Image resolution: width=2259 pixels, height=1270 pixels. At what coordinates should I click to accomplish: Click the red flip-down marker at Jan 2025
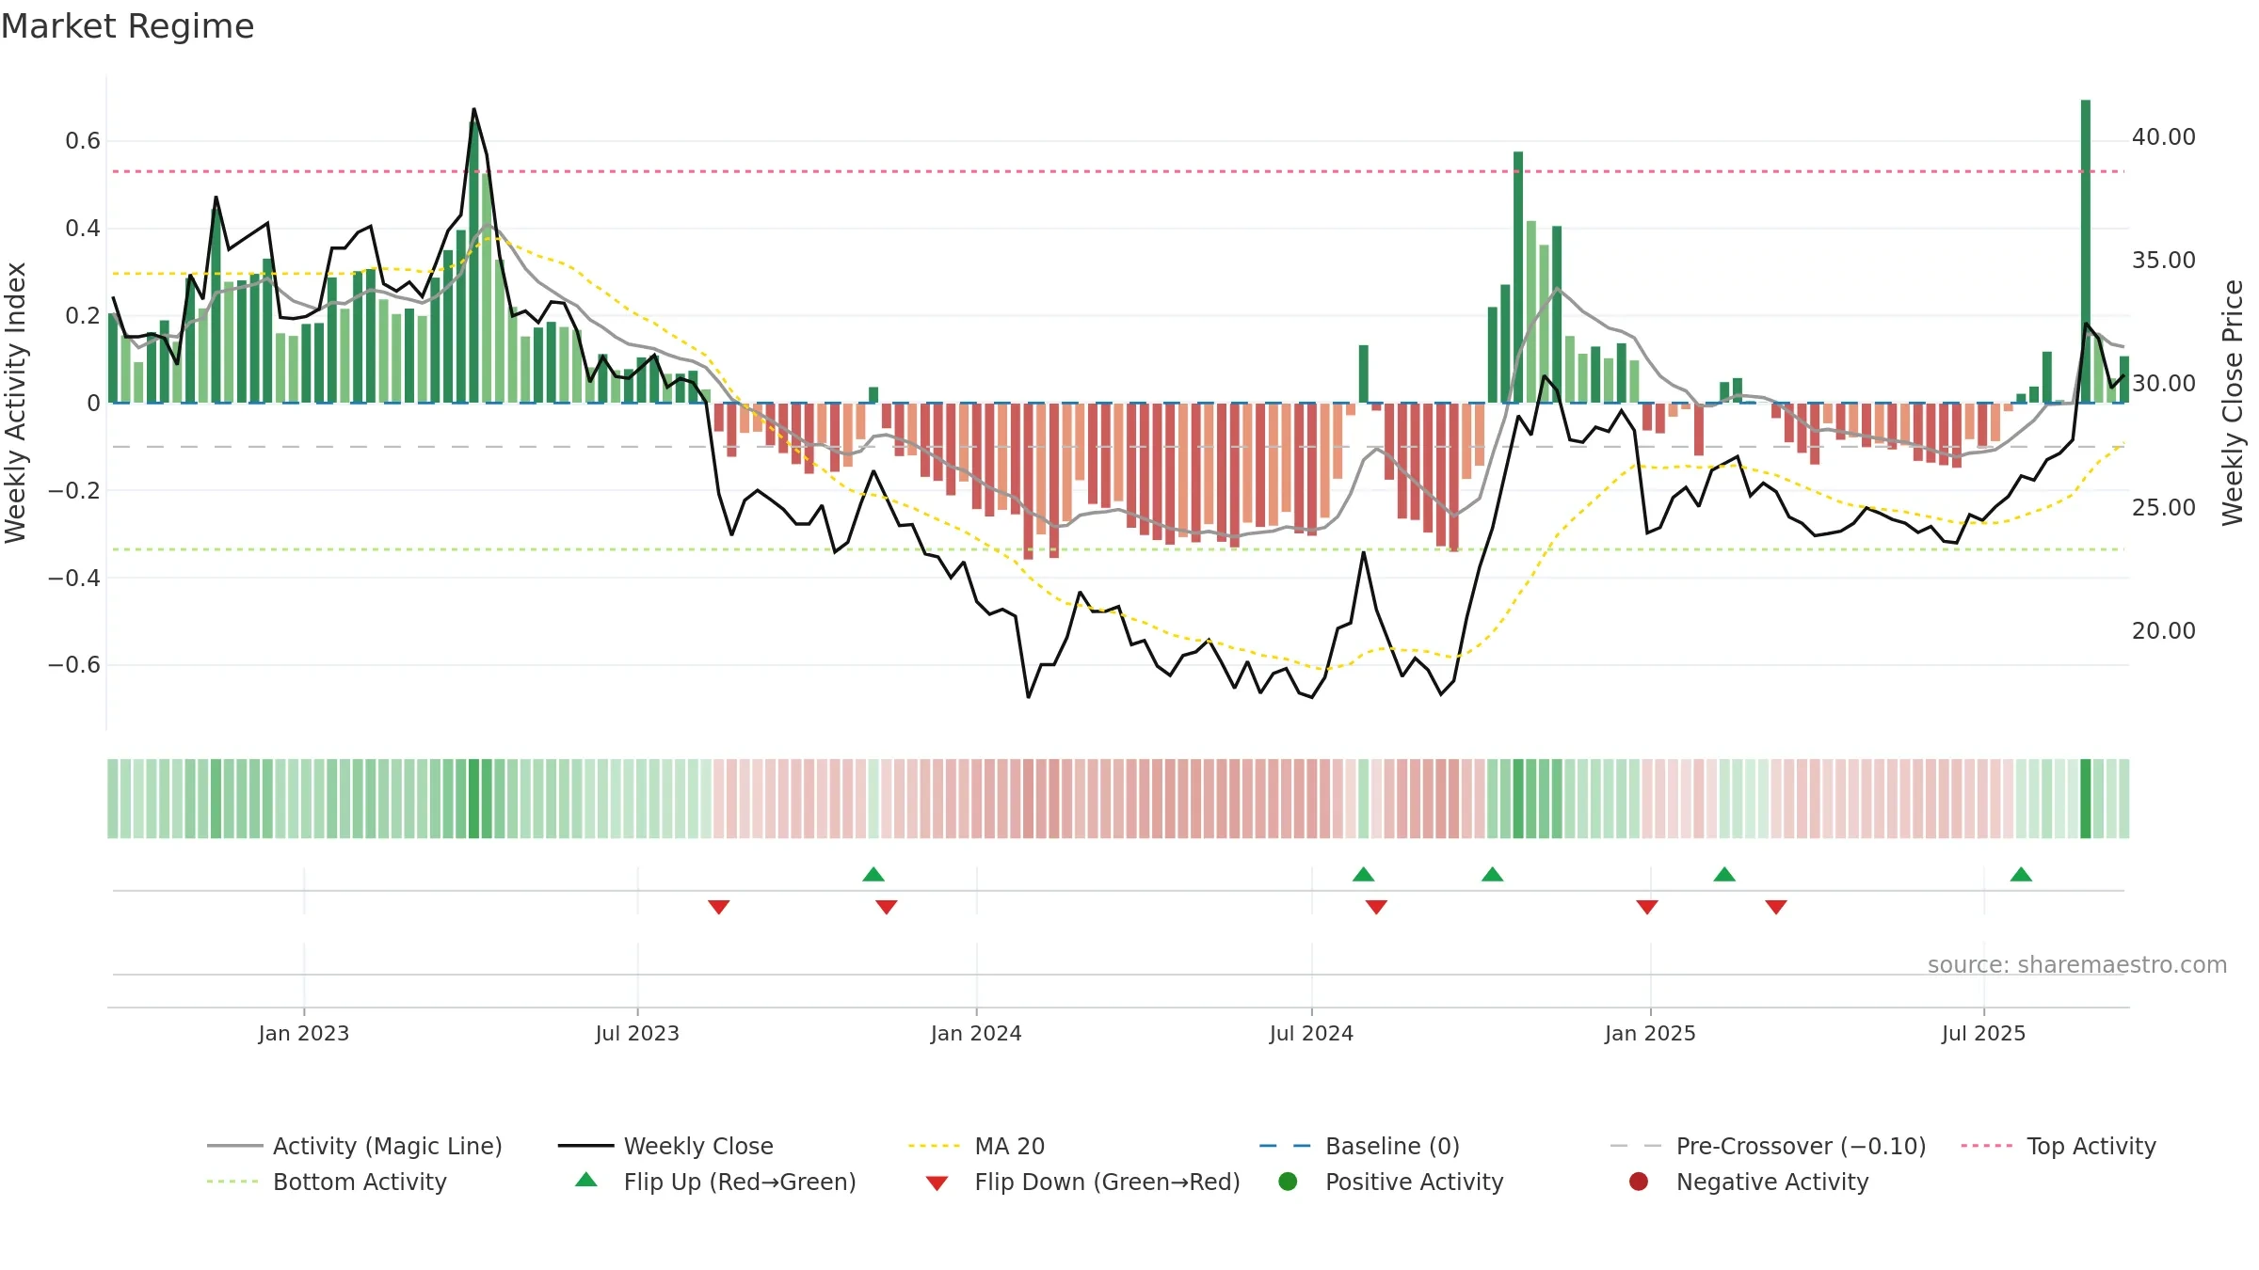click(1646, 907)
